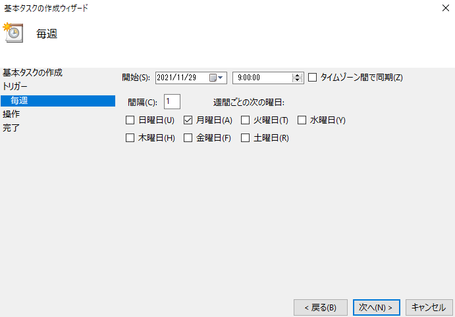Check the 水曜日 checkbox
455x317 pixels.
click(x=302, y=120)
